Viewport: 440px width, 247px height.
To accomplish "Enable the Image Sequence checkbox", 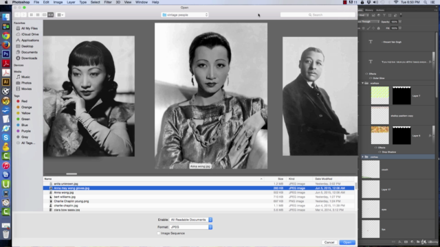I will (159, 233).
